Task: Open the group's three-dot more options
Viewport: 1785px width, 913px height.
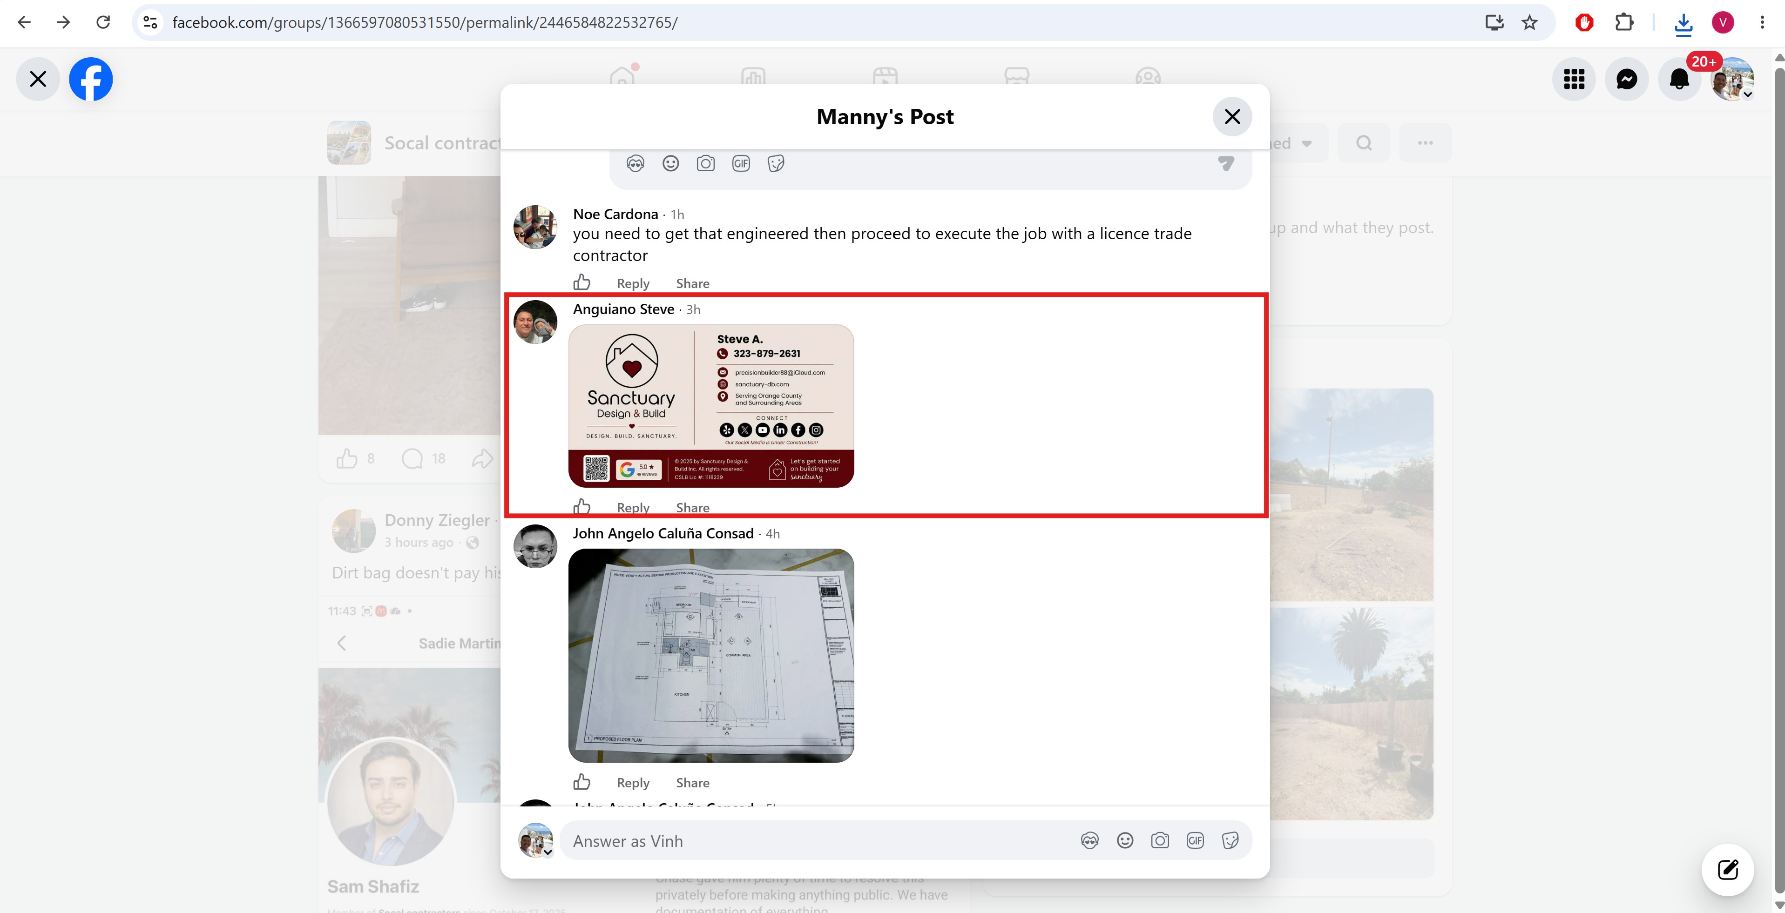Action: click(x=1425, y=143)
